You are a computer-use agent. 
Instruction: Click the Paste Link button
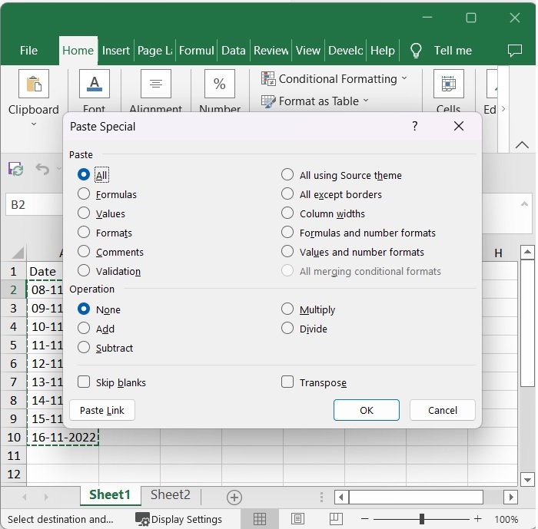(102, 410)
